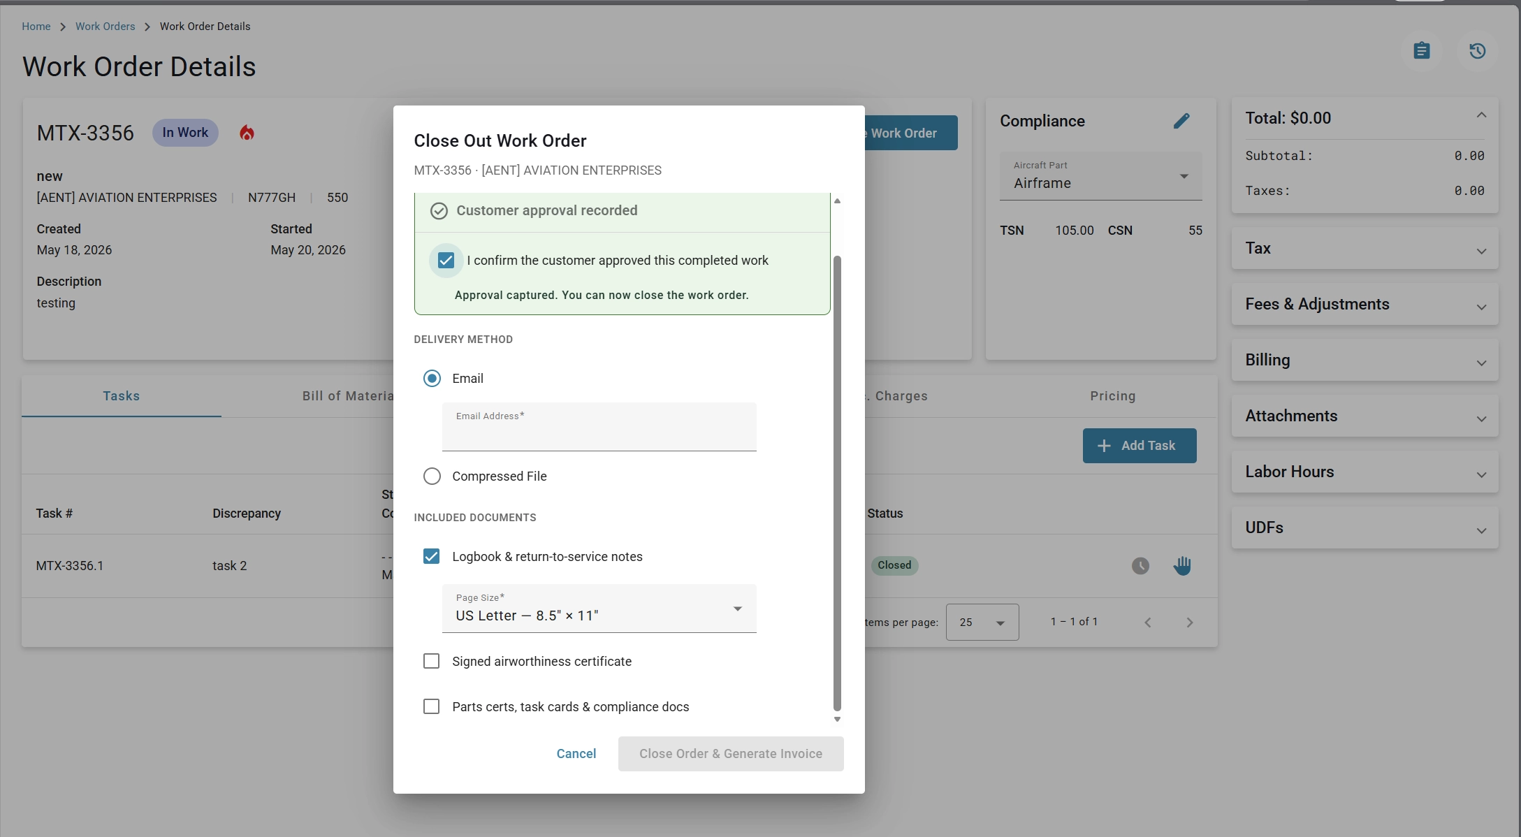Click the red flame priority icon
Image resolution: width=1521 pixels, height=837 pixels.
[247, 133]
